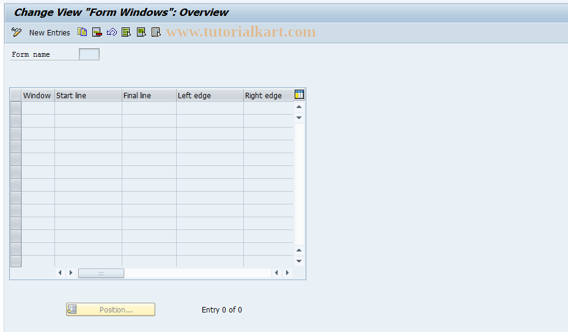
Task: Select the third table row with its selector
Action: pyautogui.click(x=16, y=134)
